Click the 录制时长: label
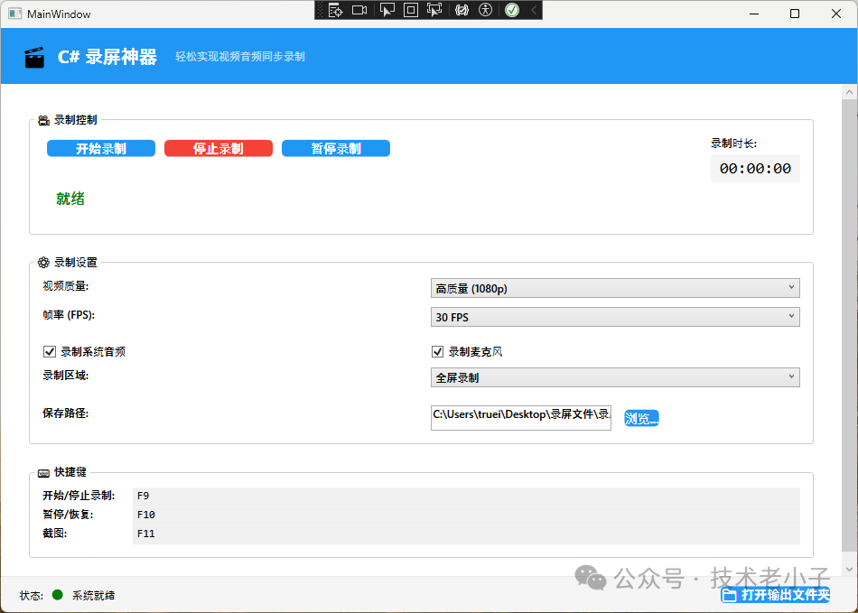Screen dimensions: 858x613 (x=733, y=144)
